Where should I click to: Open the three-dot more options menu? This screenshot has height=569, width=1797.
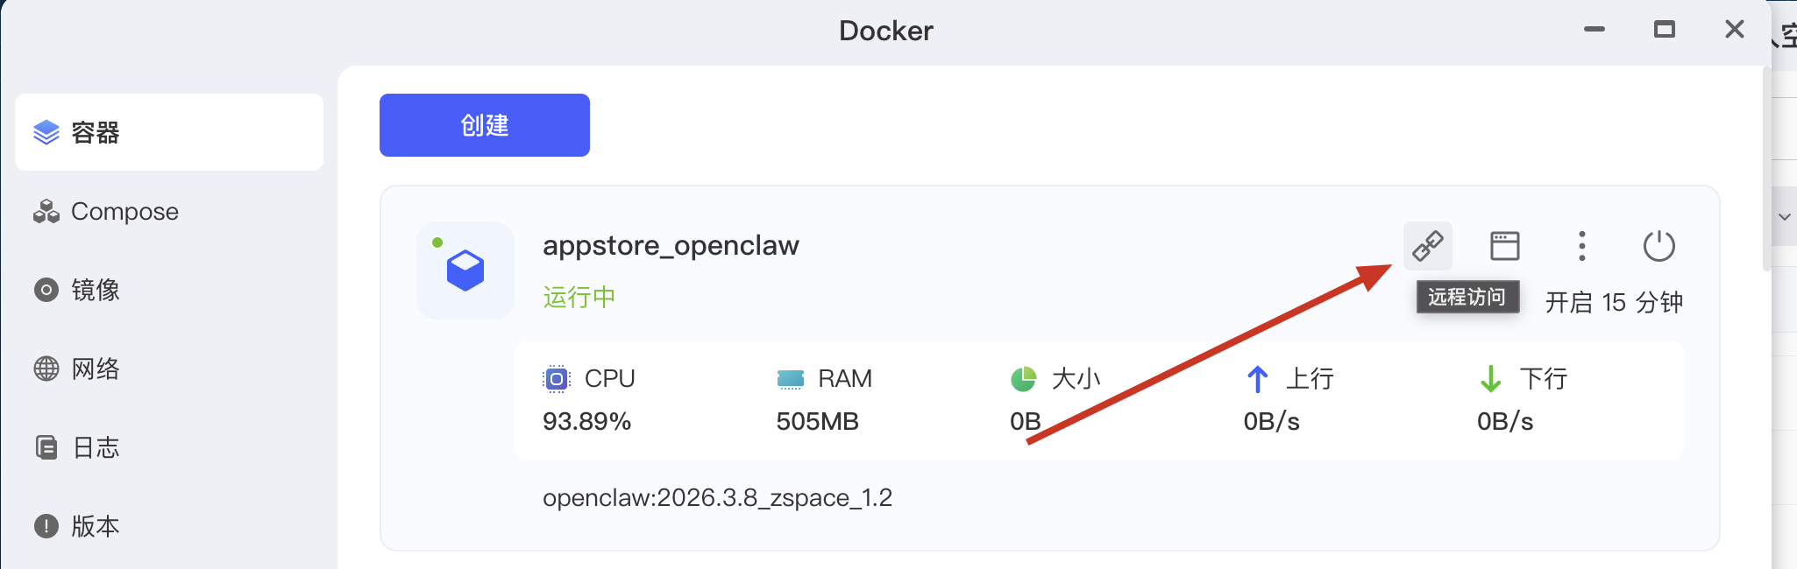pyautogui.click(x=1581, y=246)
